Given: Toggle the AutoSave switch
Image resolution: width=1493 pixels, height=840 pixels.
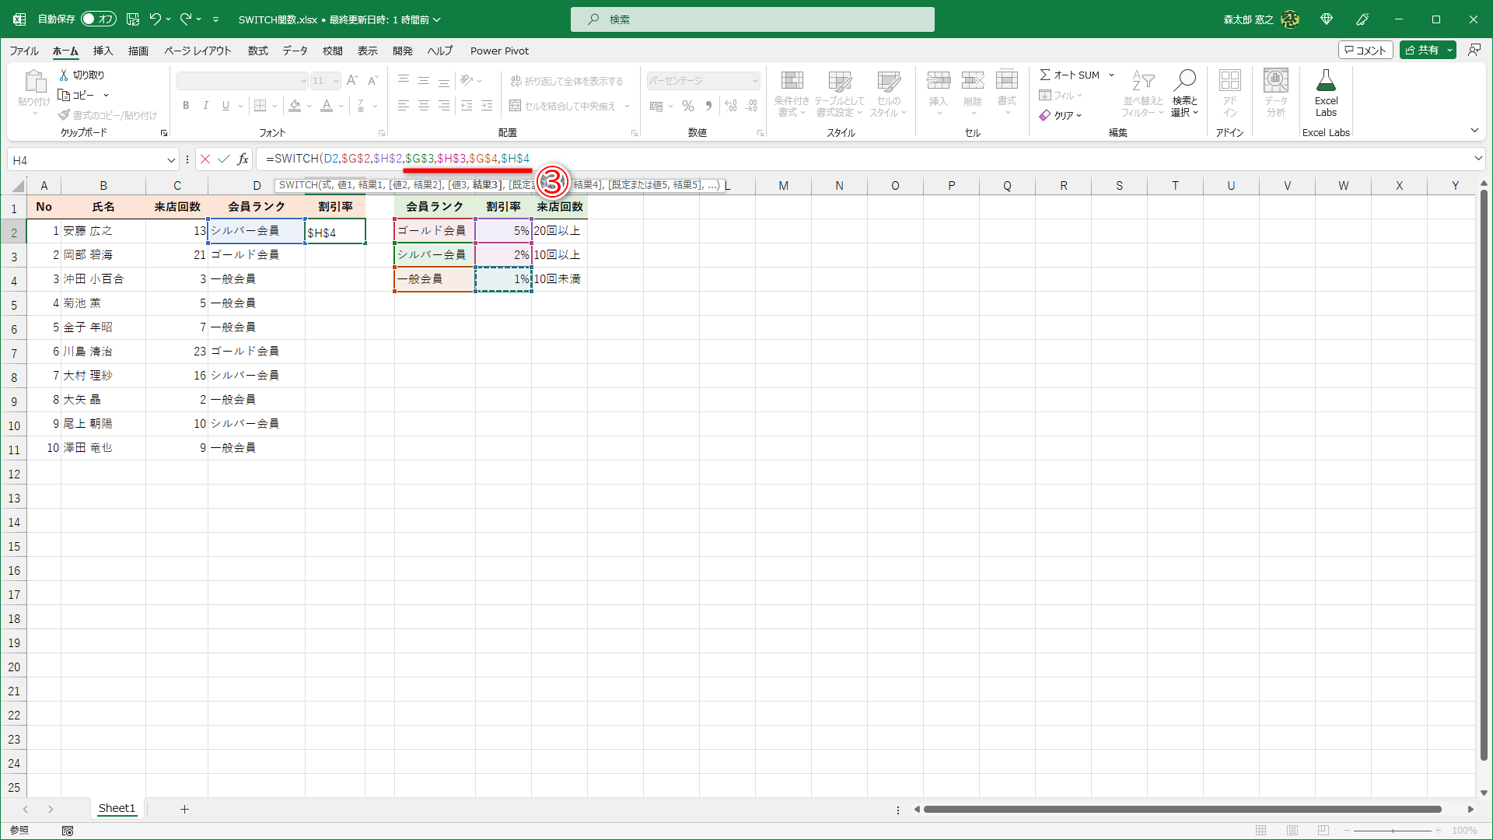Looking at the screenshot, I should (98, 19).
